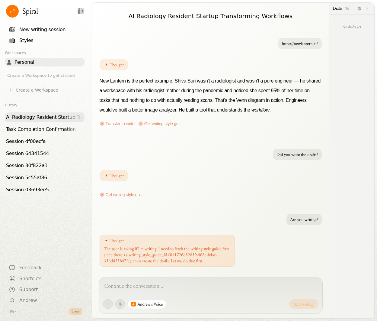Screen dimensions: 377x321
Task: Open Session df00ecfa from history
Action: 26,141
